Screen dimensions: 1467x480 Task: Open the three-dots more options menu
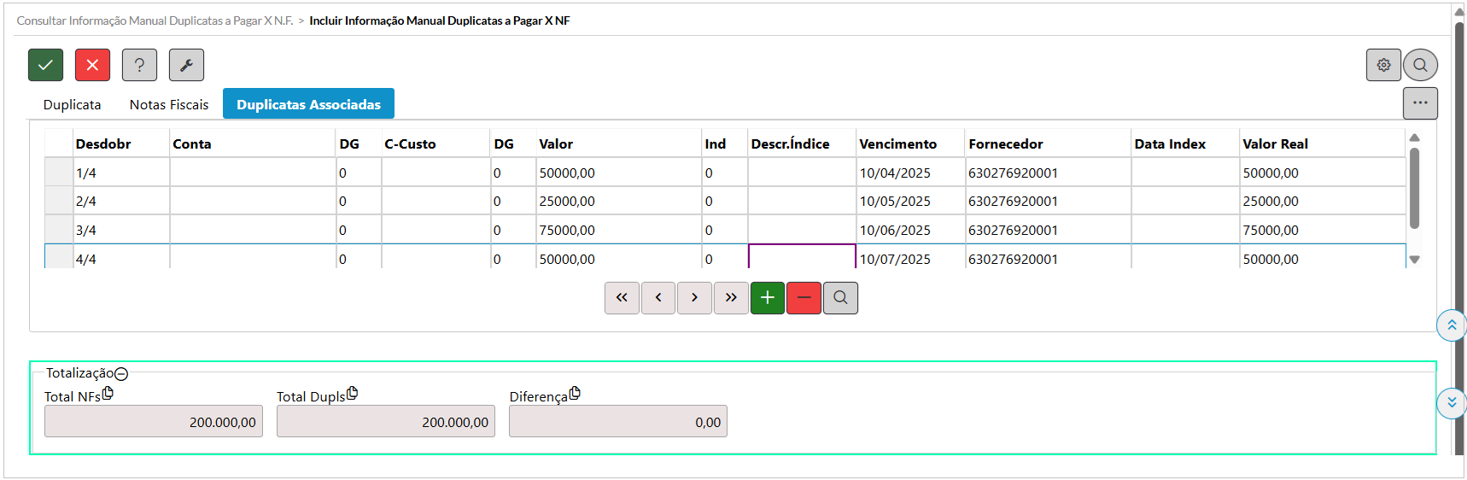click(x=1420, y=103)
